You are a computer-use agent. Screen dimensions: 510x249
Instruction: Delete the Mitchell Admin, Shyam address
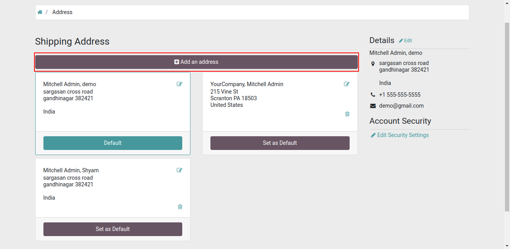click(180, 207)
